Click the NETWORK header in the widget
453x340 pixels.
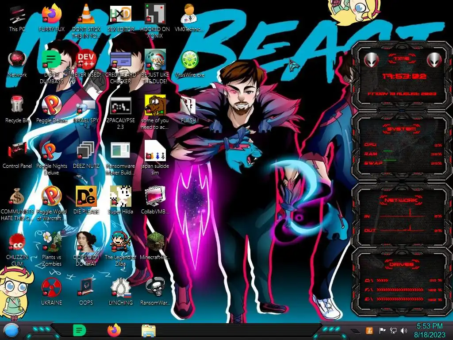(x=401, y=200)
